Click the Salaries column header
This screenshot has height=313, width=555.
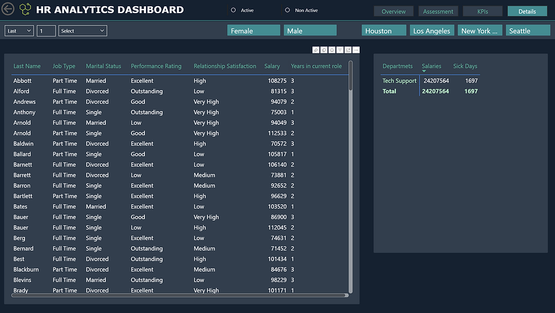tap(432, 66)
